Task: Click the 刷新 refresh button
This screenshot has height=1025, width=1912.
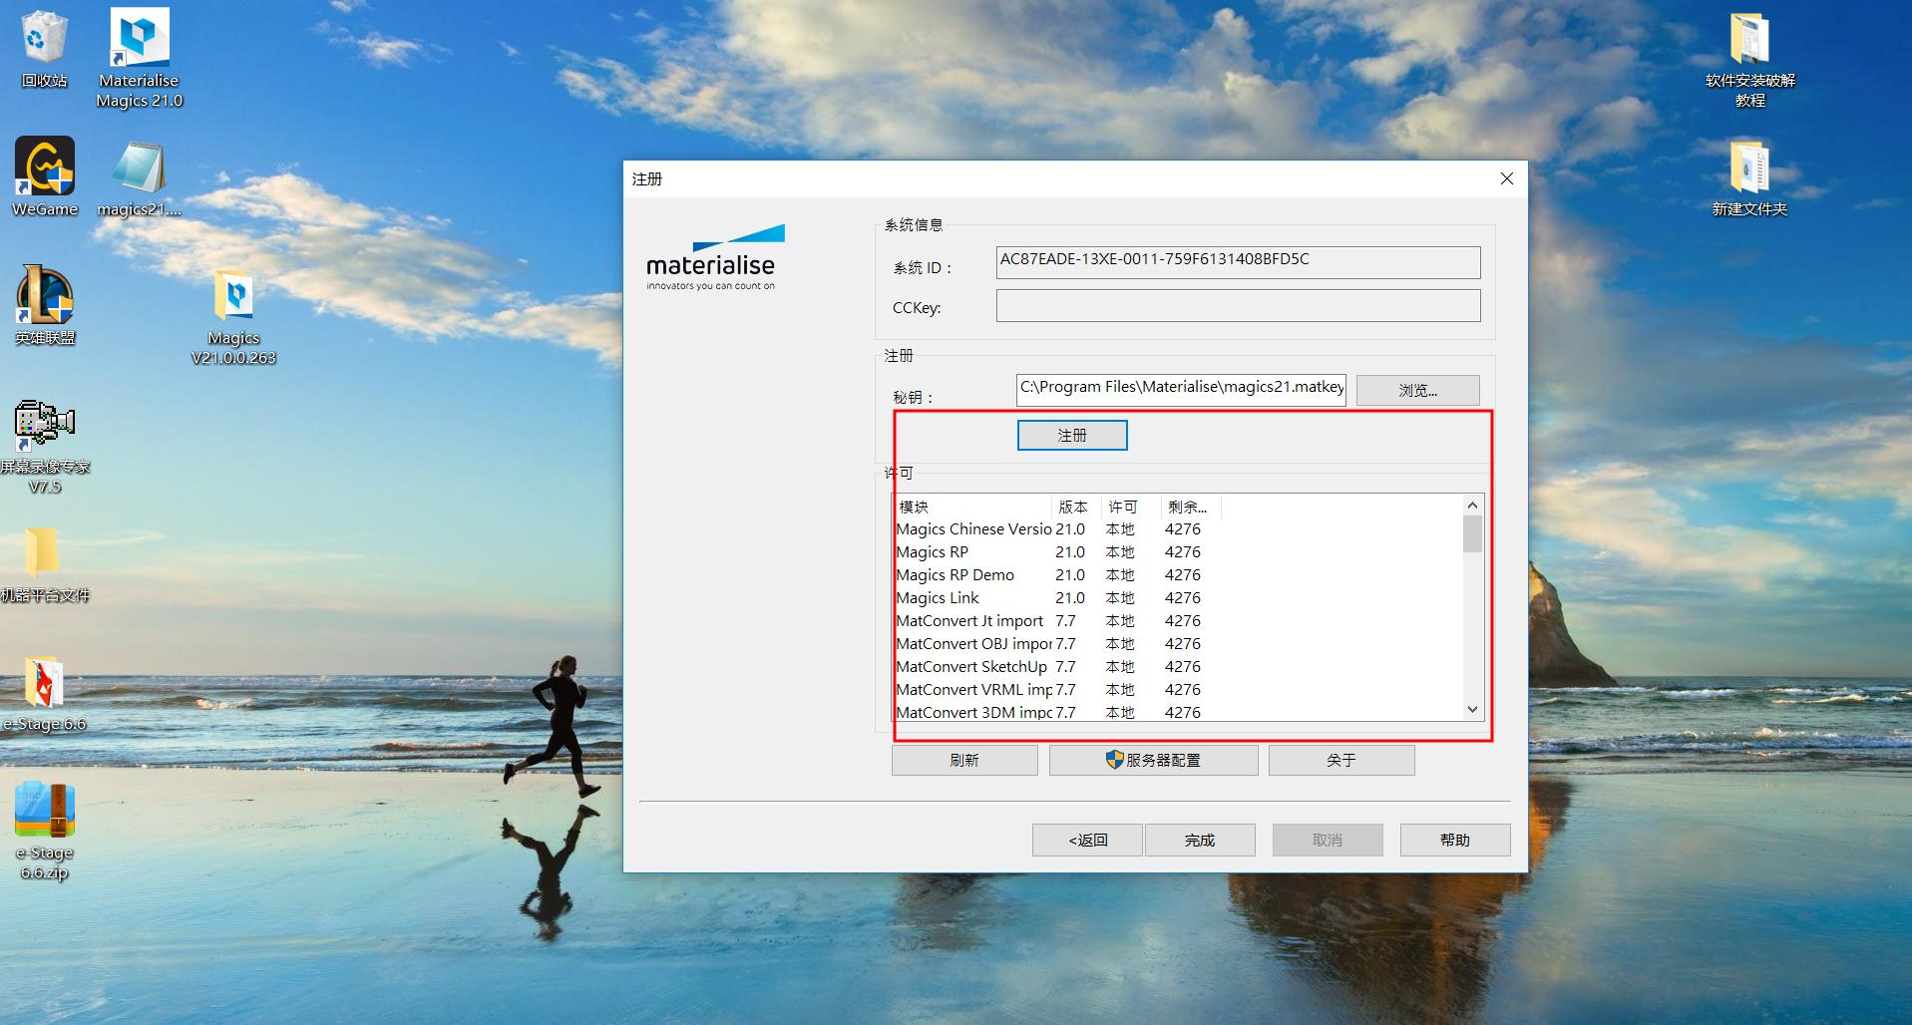Action: [964, 760]
